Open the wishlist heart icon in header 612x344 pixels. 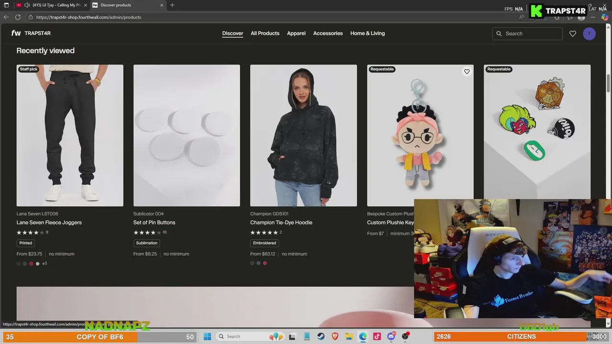coord(573,33)
